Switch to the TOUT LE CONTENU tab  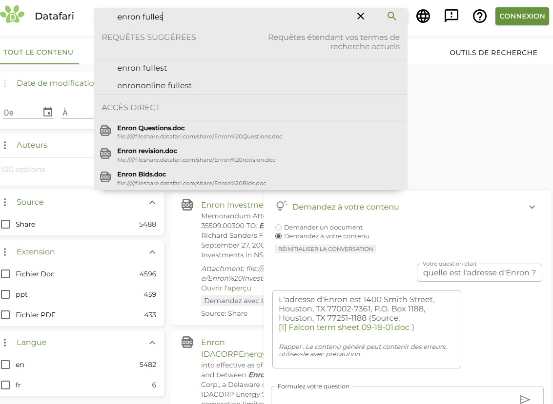point(39,52)
